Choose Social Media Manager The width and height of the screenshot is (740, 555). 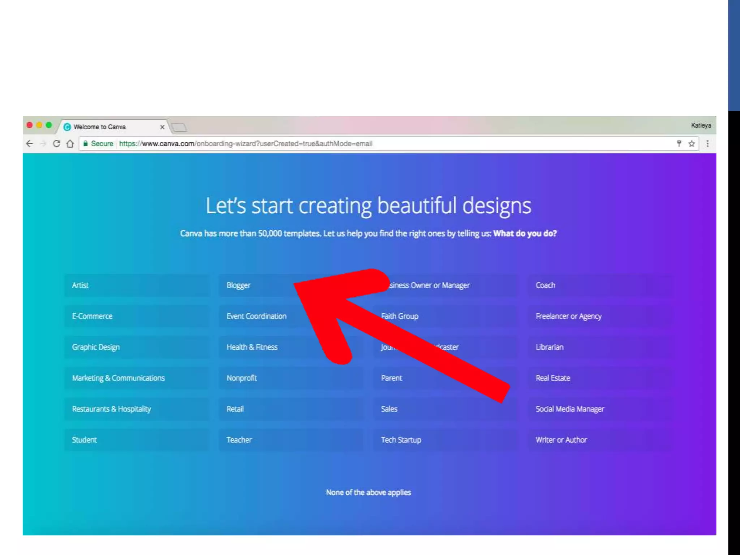click(x=600, y=409)
